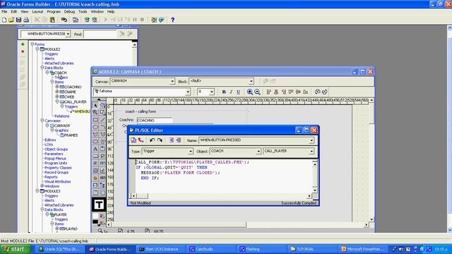Image resolution: width=452 pixels, height=254 pixels.
Task: Toggle Underline formatting in Layout Editor
Action: (239, 92)
